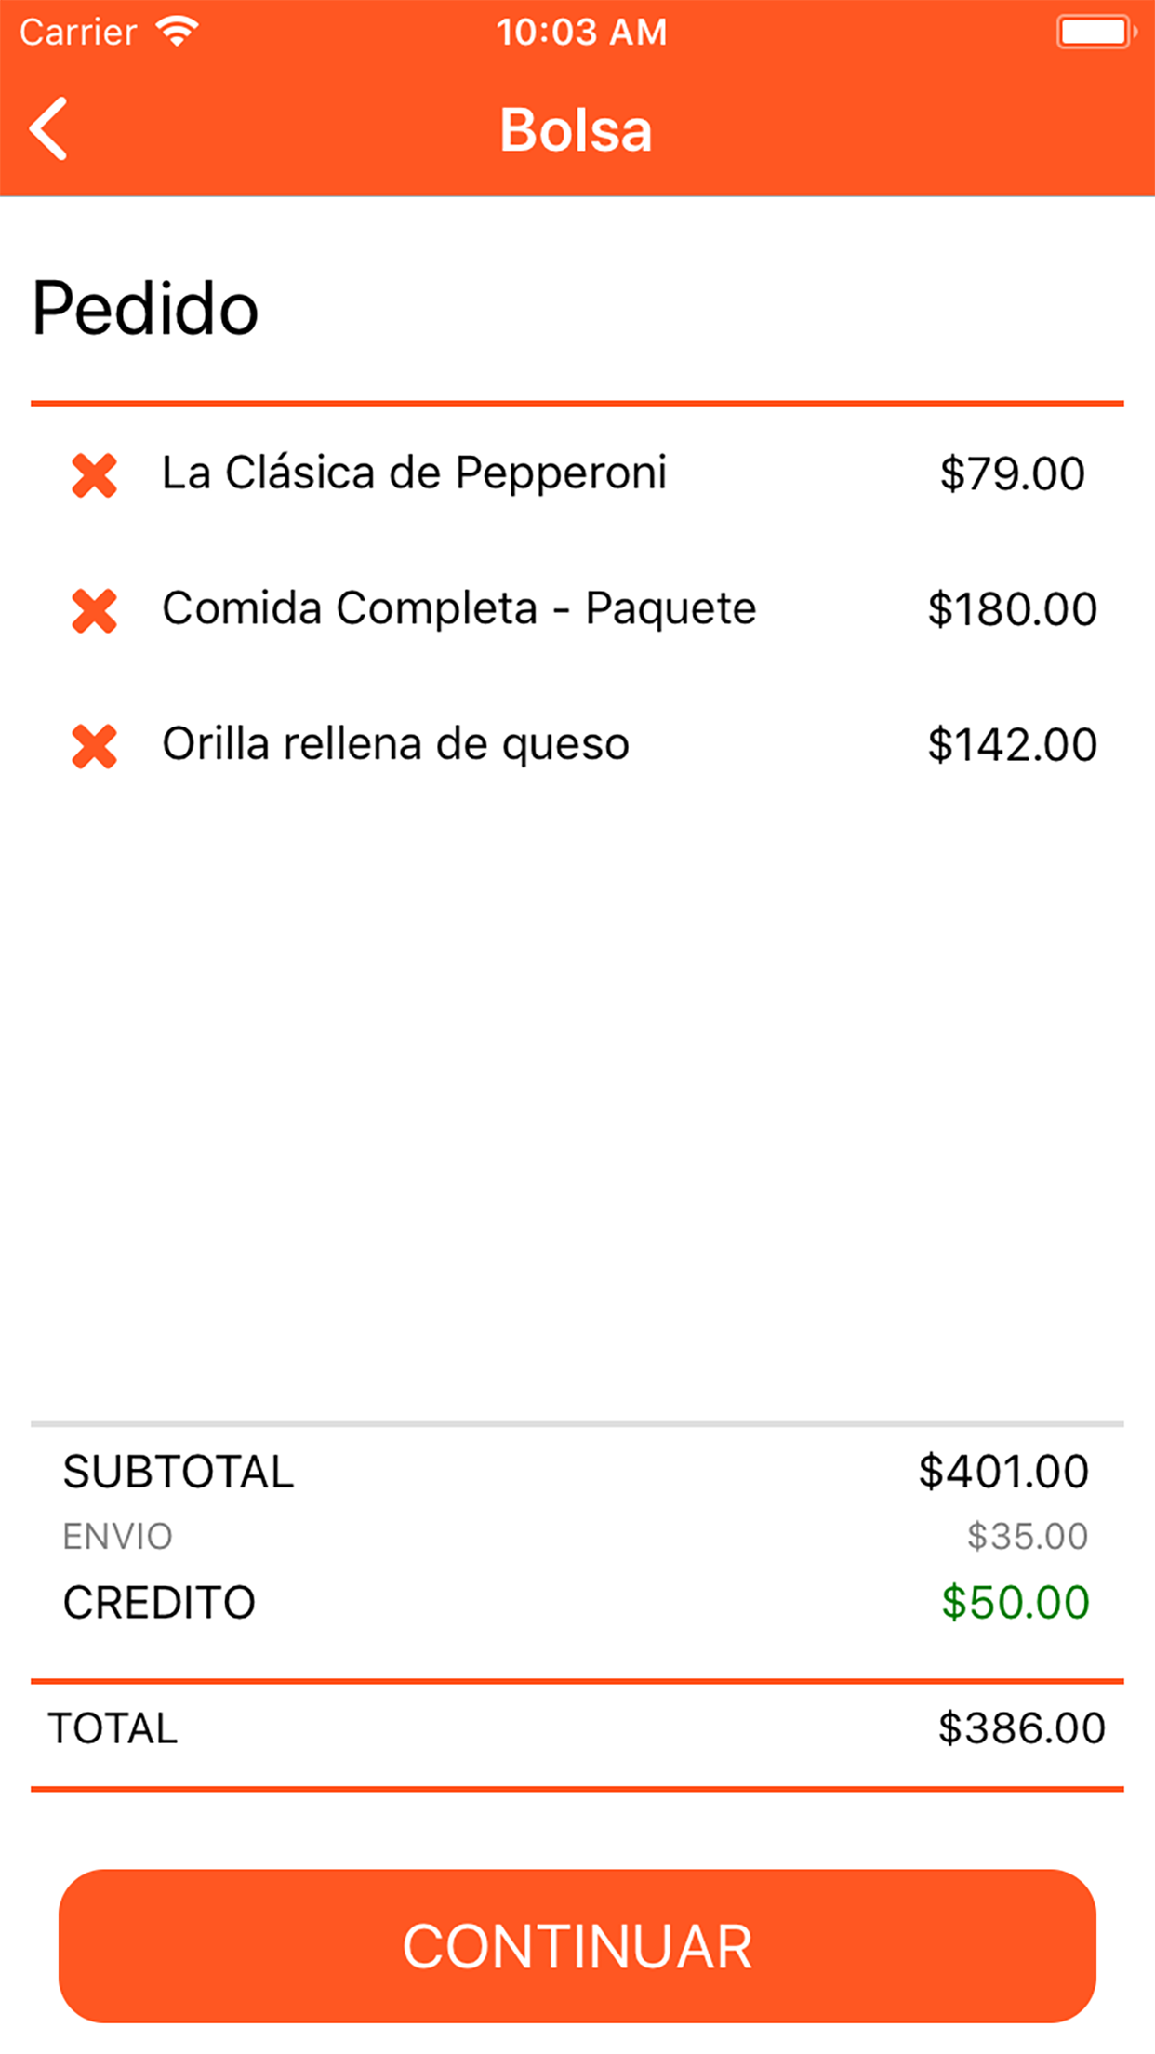Remove Orilla rellena de queso item
The image size is (1155, 2054).
click(94, 746)
